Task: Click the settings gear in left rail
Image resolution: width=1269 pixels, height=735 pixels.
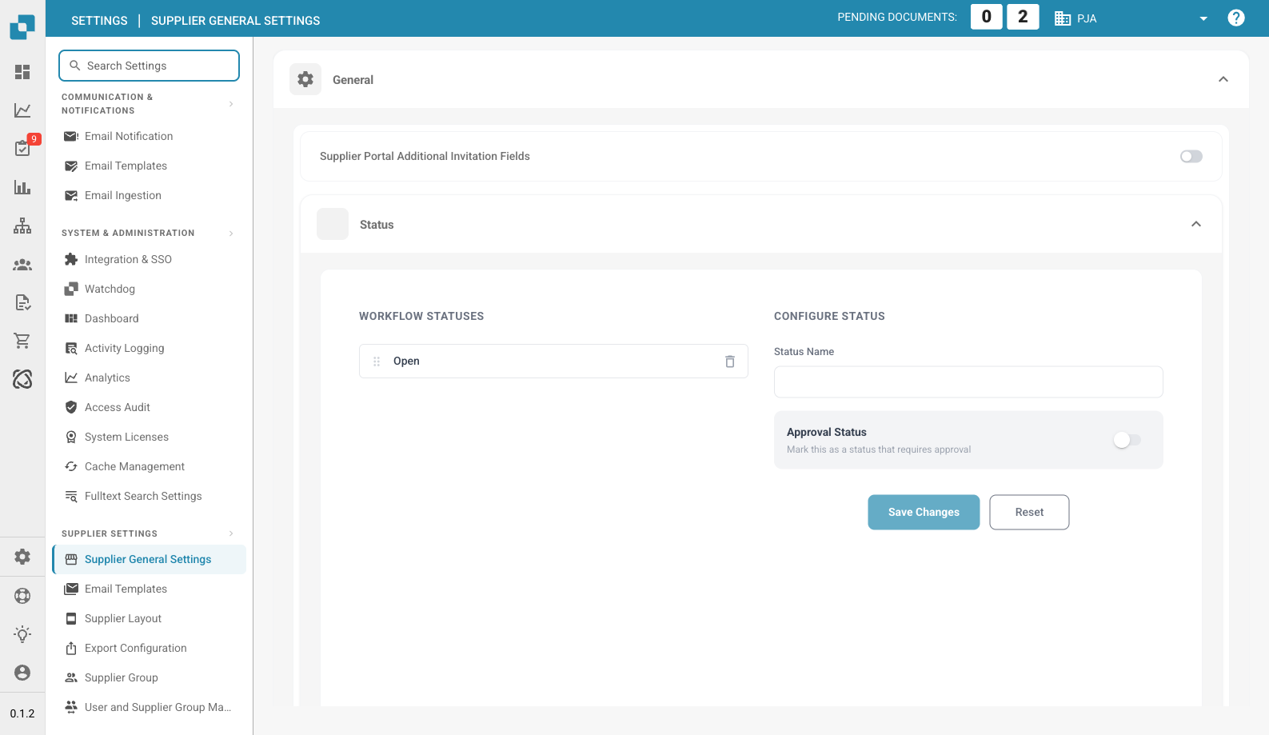Action: (22, 557)
